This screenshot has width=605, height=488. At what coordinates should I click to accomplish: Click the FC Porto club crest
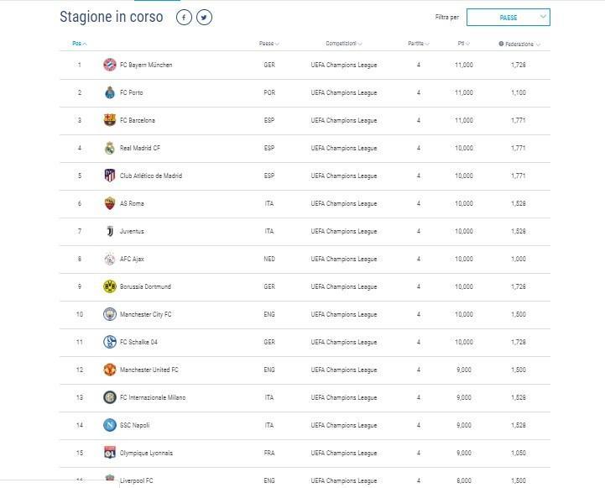tap(110, 92)
